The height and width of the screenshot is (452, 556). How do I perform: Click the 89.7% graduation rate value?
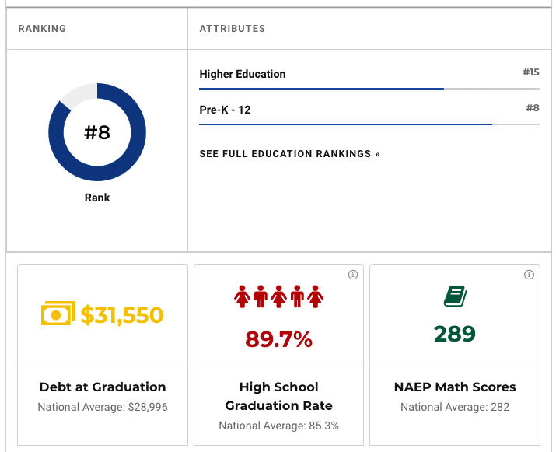coord(278,339)
